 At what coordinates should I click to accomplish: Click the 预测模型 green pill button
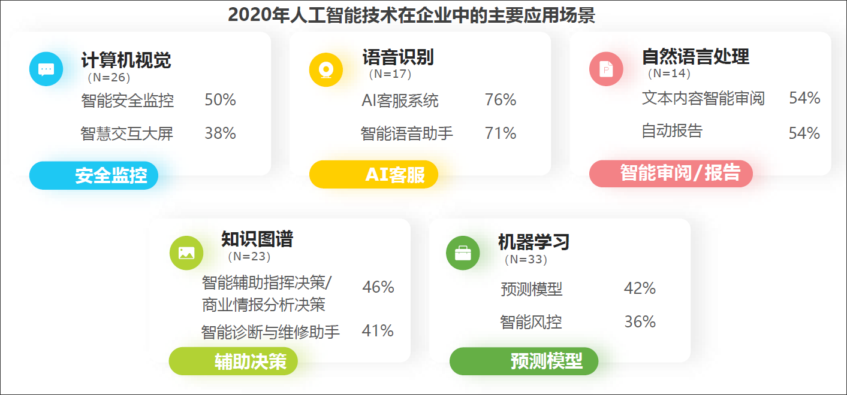(x=524, y=361)
